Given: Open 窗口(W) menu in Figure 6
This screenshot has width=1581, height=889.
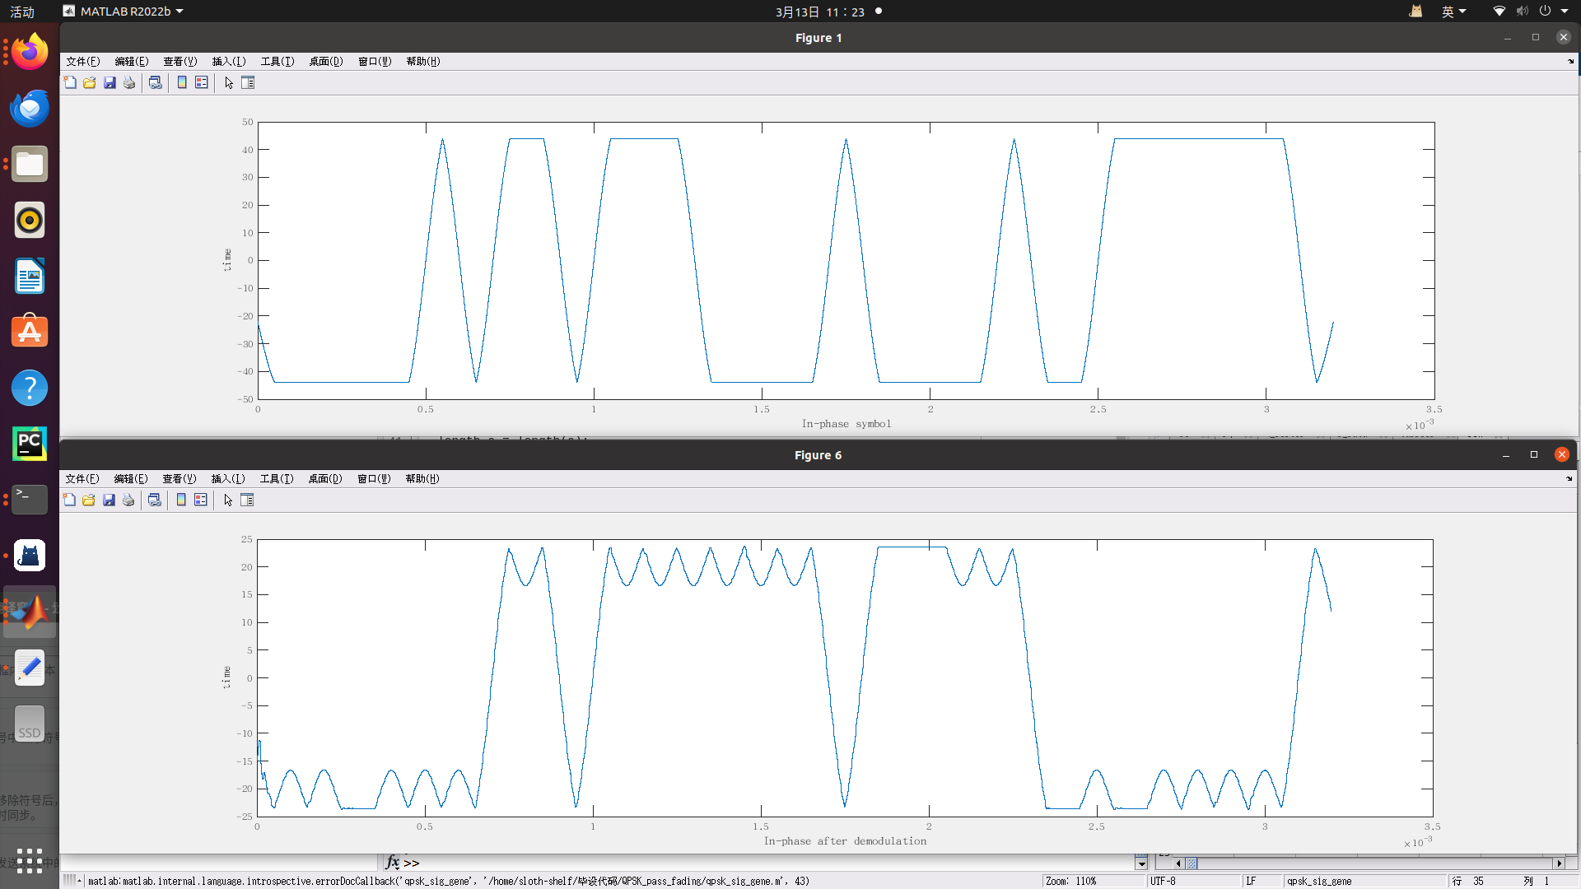Looking at the screenshot, I should (x=374, y=478).
